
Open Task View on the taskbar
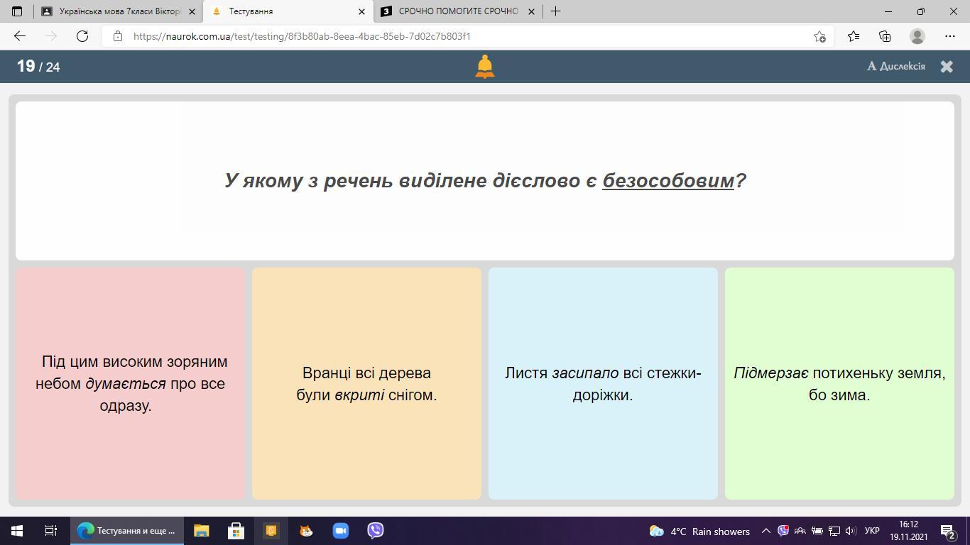(x=51, y=531)
